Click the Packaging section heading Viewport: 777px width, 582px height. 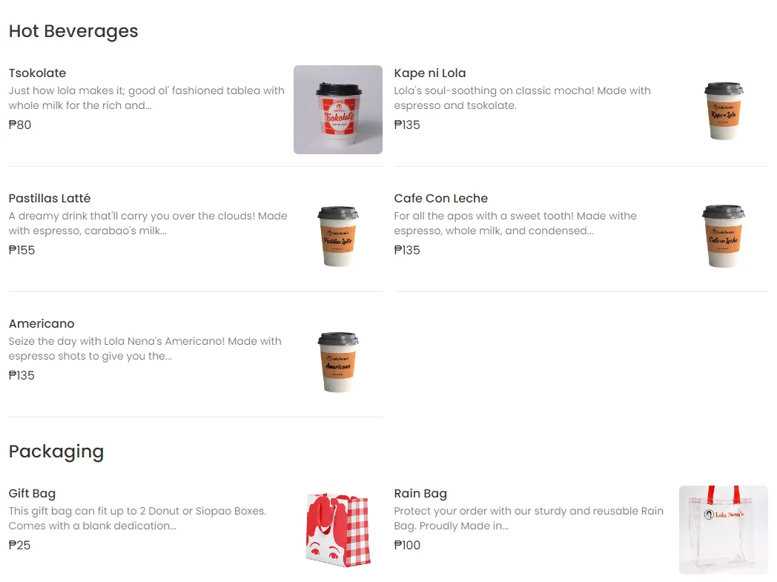pos(56,452)
